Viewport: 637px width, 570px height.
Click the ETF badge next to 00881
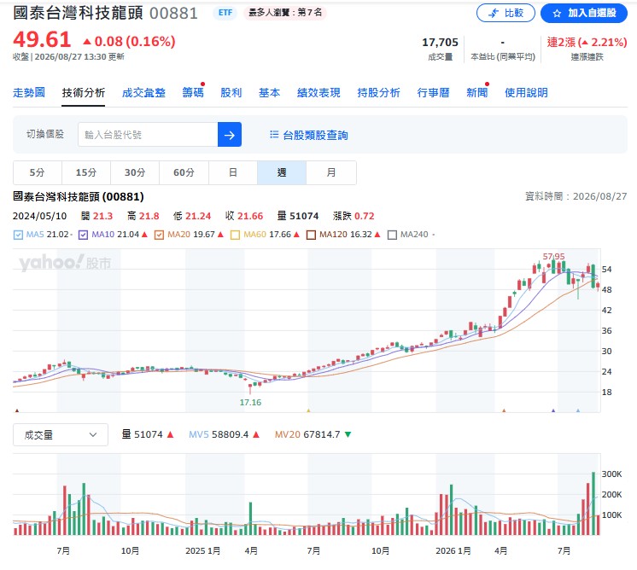[225, 13]
